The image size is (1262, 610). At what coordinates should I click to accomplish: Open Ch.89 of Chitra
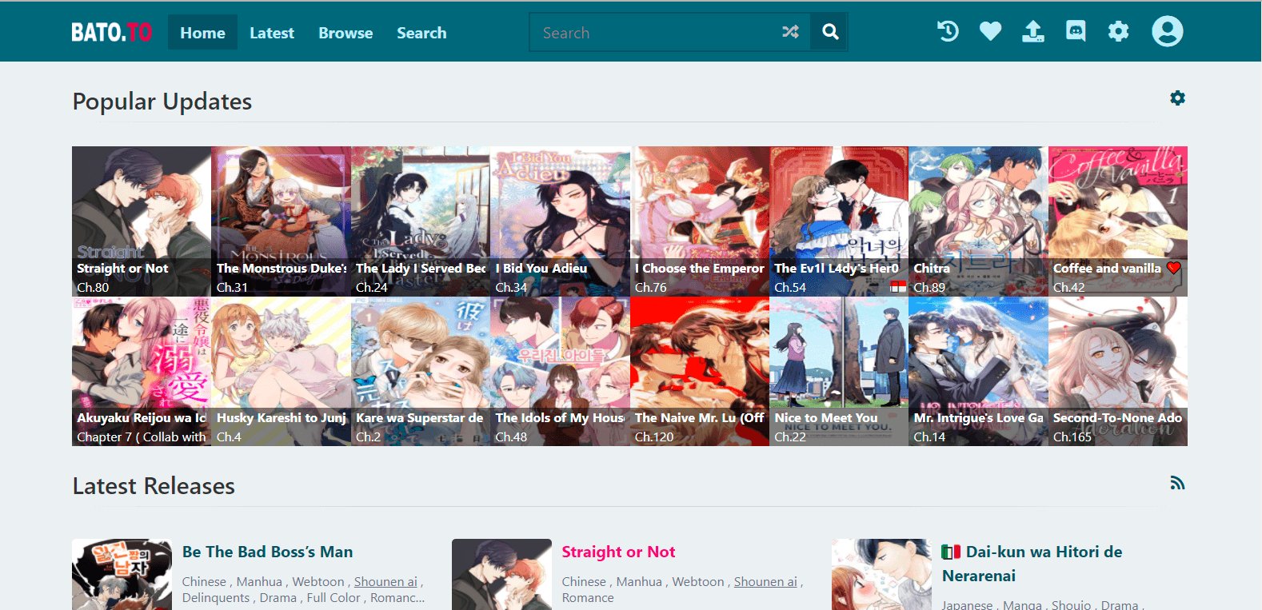tap(929, 287)
